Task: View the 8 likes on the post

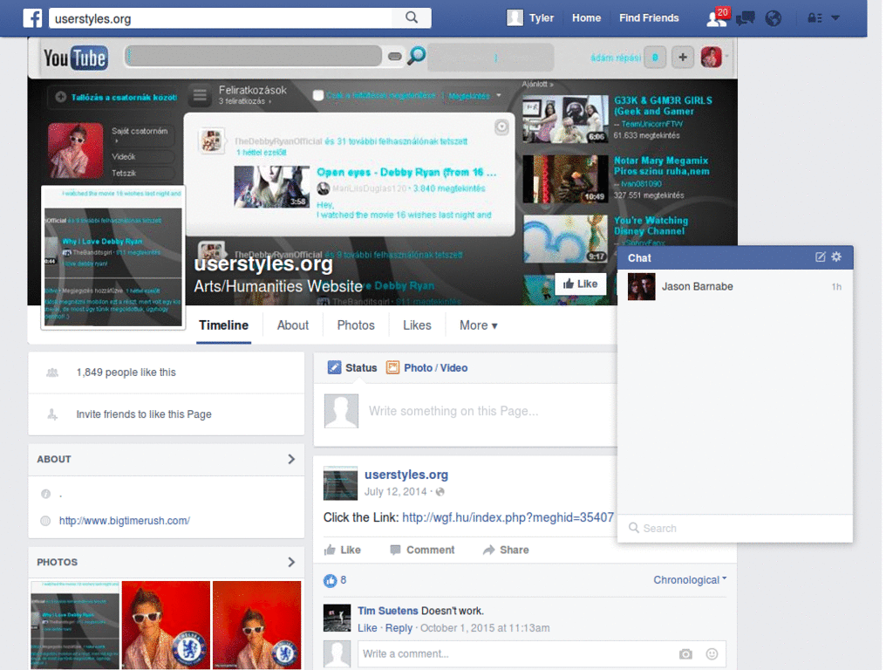Action: (335, 580)
